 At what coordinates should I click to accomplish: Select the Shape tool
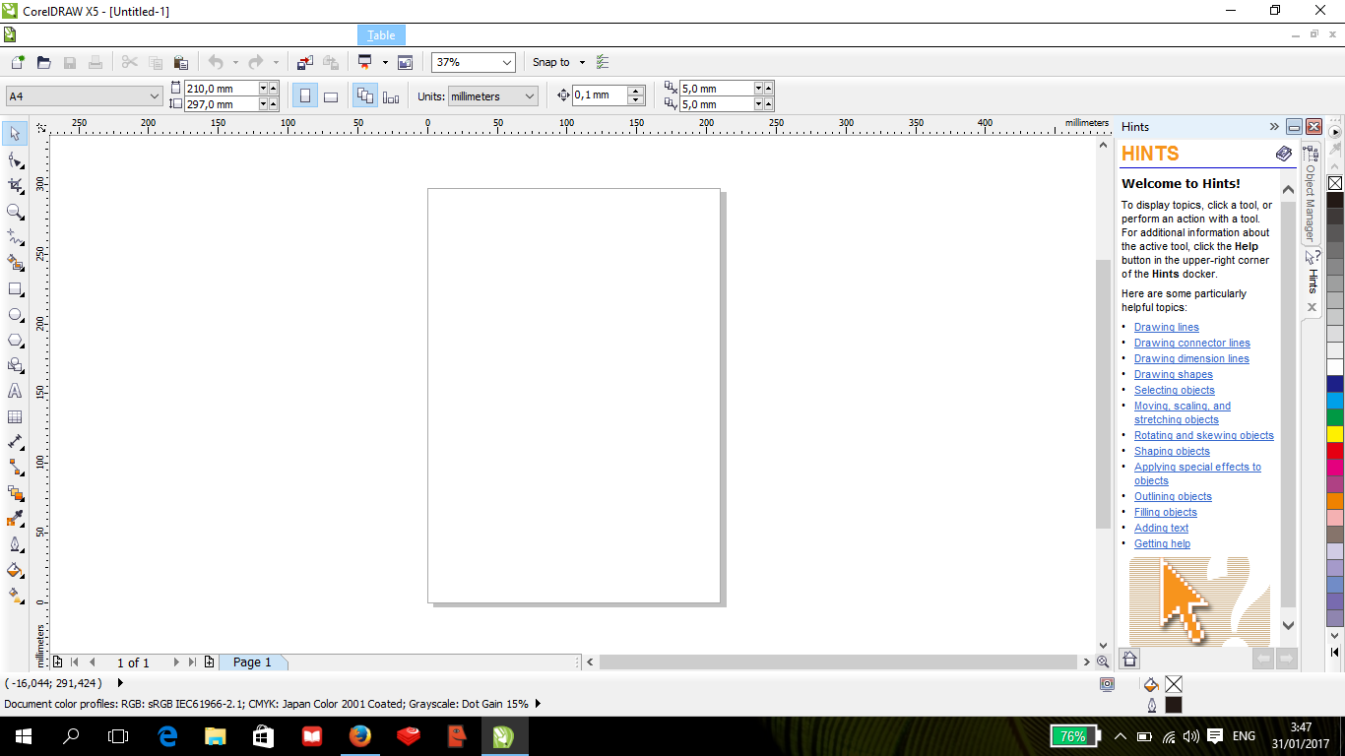16,159
